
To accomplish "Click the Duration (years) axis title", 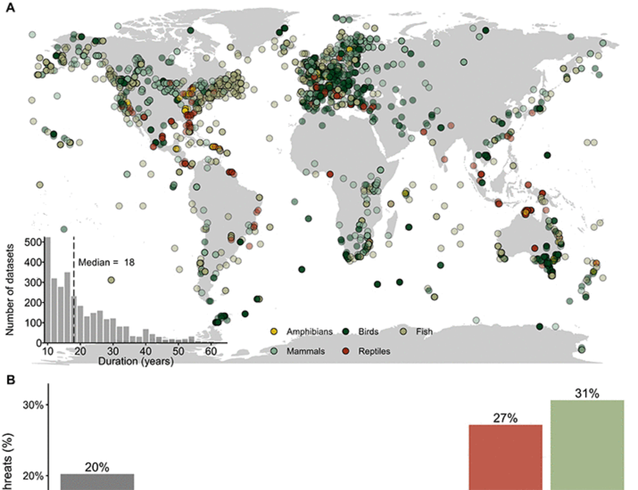I will point(136,361).
